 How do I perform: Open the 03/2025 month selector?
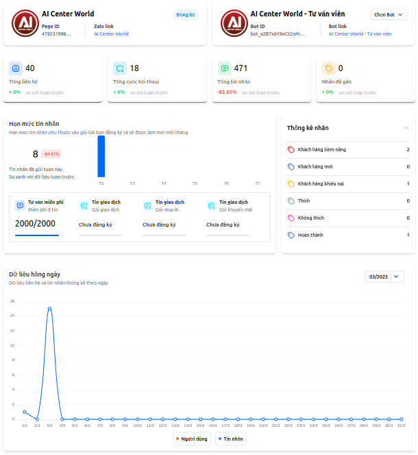[384, 276]
